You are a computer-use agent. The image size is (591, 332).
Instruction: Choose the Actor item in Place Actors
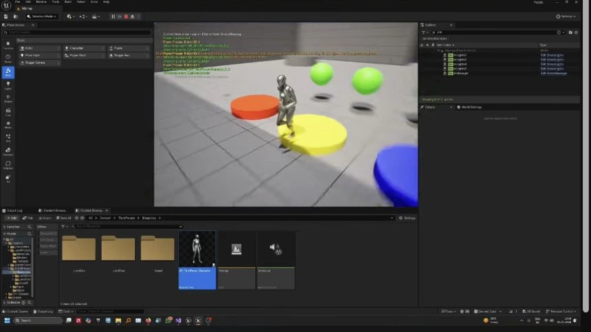point(40,48)
